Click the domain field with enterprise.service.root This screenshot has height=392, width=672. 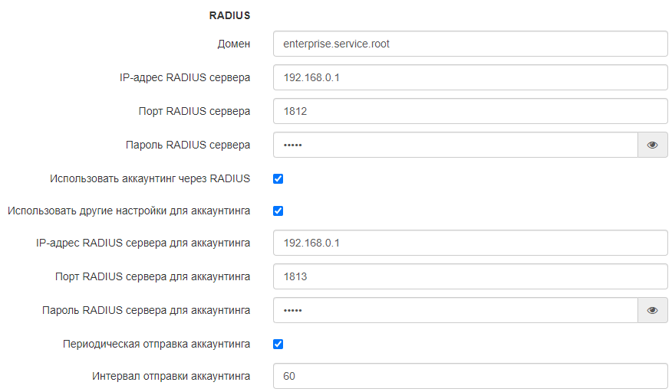click(469, 44)
